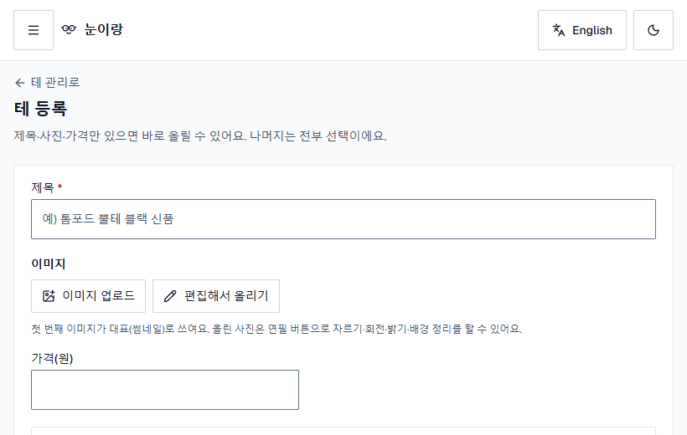The height and width of the screenshot is (435, 687).
Task: Open the hamburger navigation menu
Action: (x=34, y=30)
